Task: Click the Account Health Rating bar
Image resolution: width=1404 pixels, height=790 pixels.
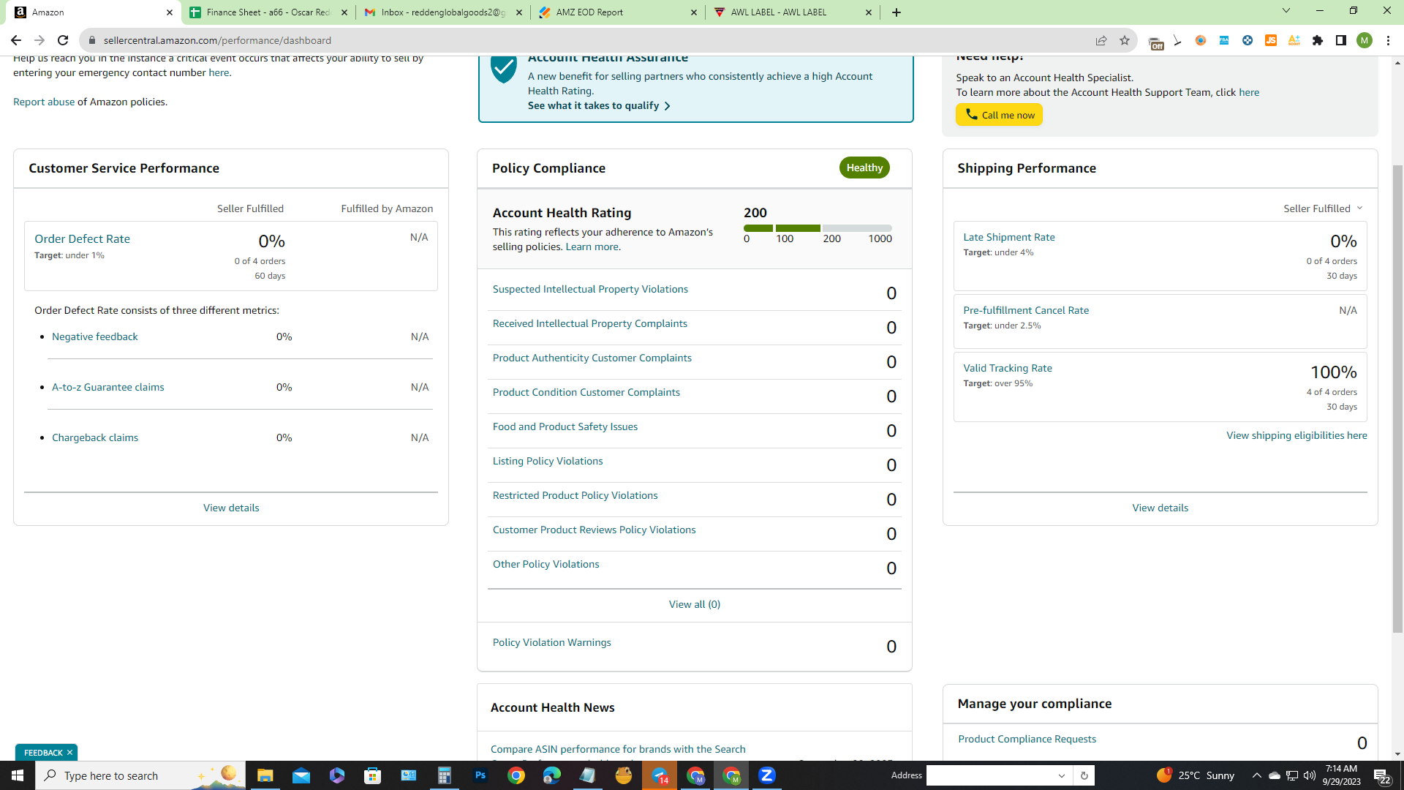Action: [818, 228]
